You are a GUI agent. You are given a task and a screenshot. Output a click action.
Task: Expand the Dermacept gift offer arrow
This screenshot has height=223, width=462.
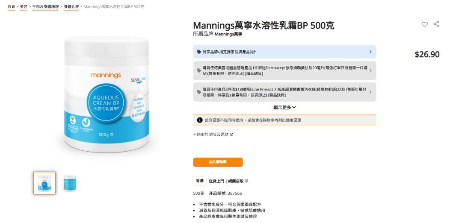click(x=370, y=70)
